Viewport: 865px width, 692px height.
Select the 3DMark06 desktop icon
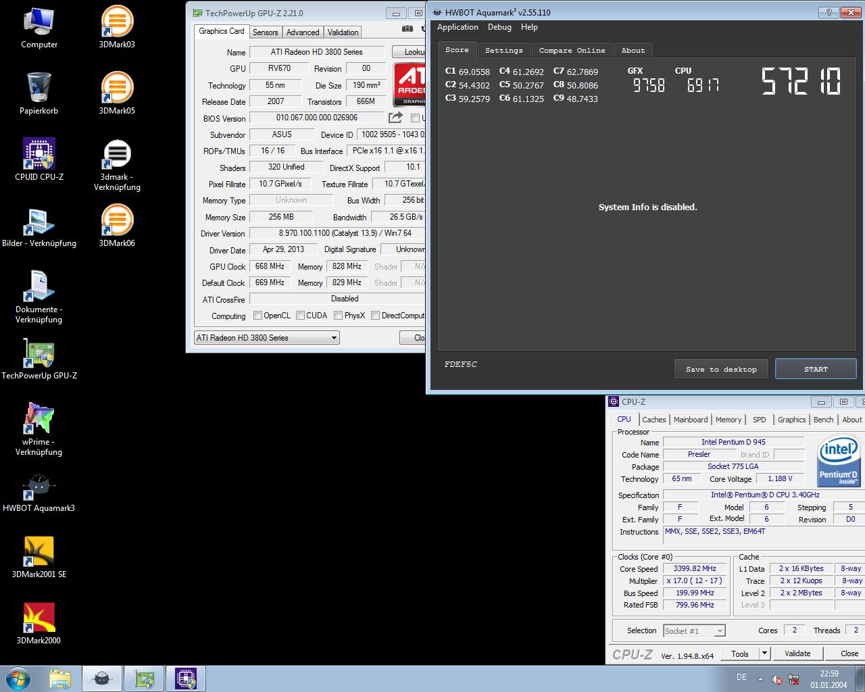click(117, 226)
